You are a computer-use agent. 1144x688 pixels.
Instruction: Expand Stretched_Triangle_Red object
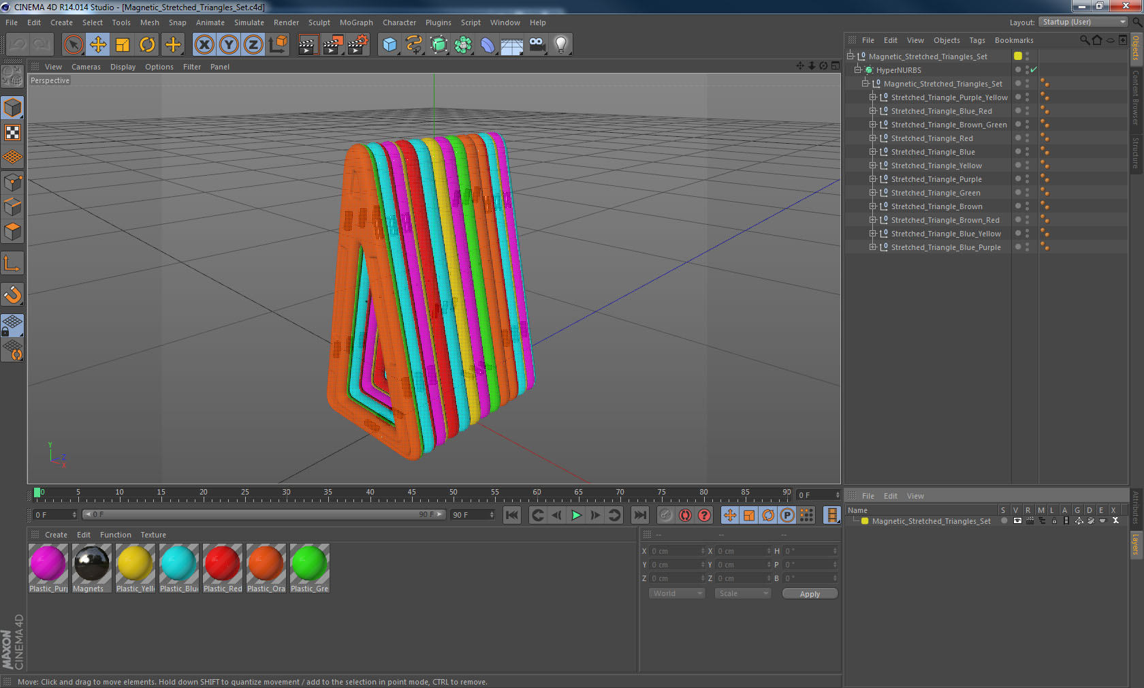click(x=872, y=138)
